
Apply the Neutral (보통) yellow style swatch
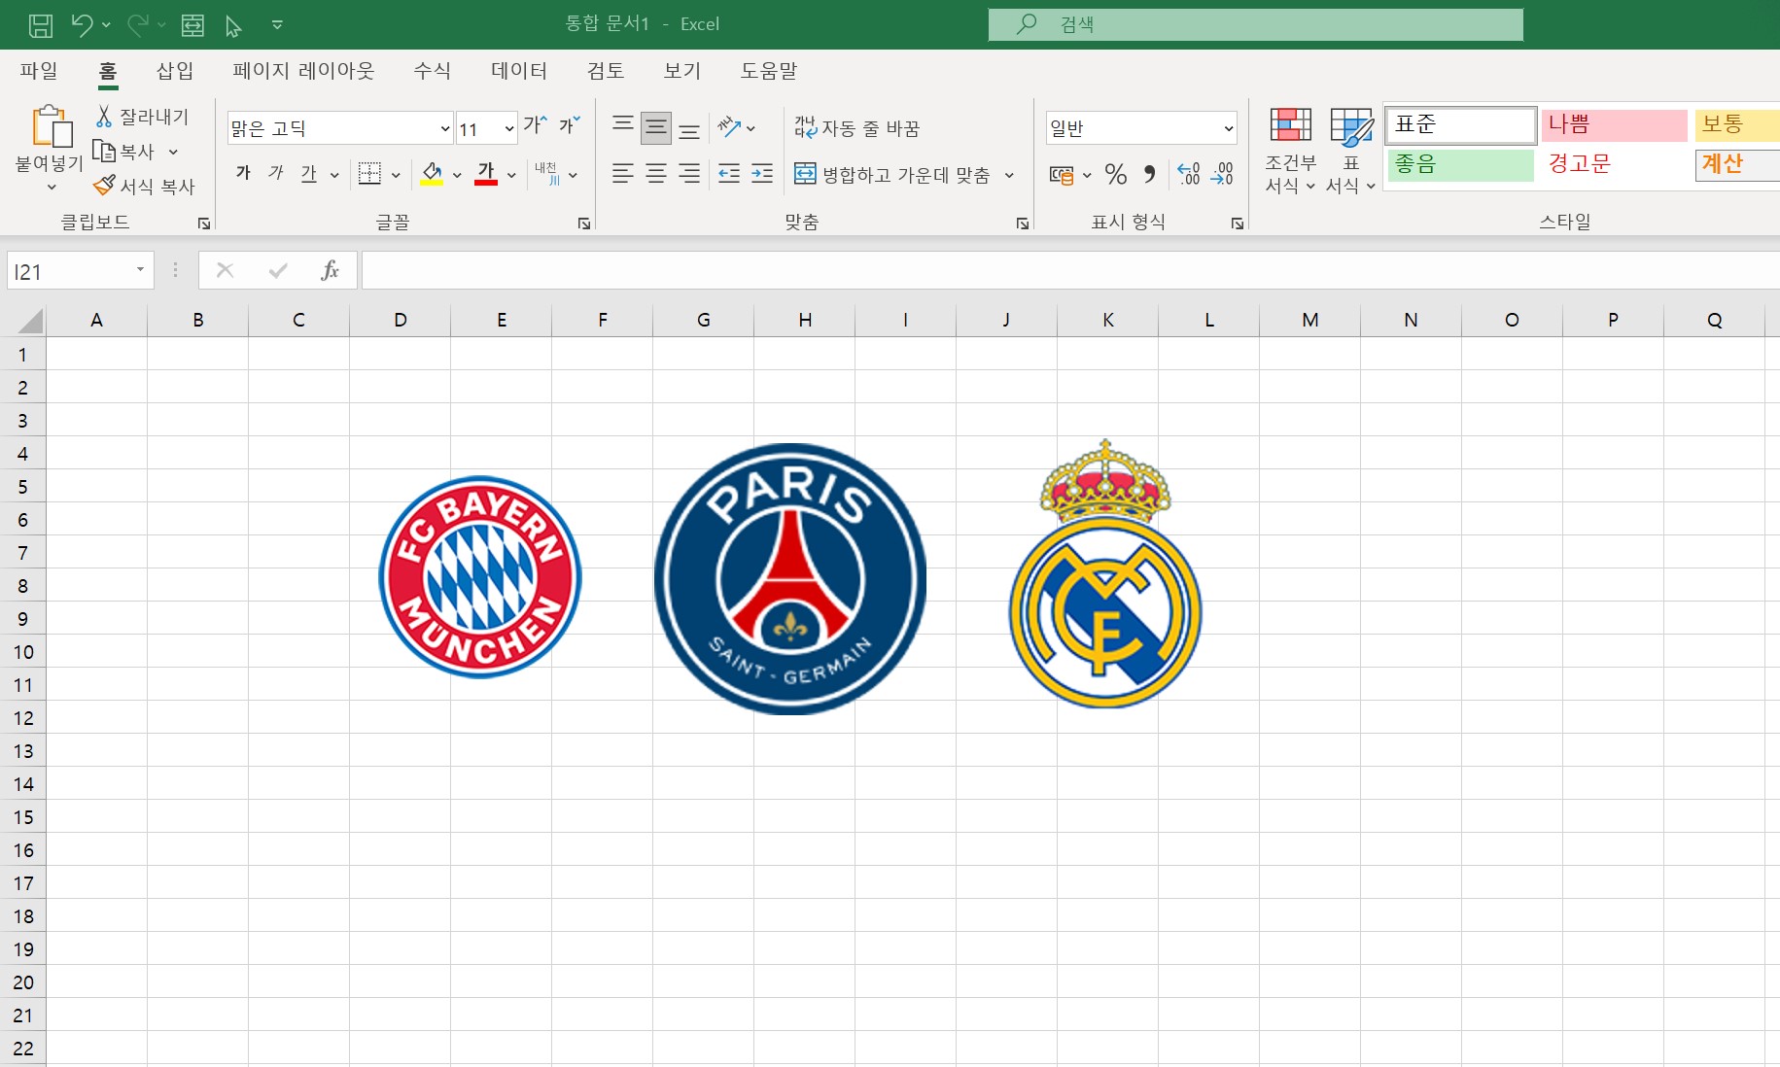[1738, 125]
